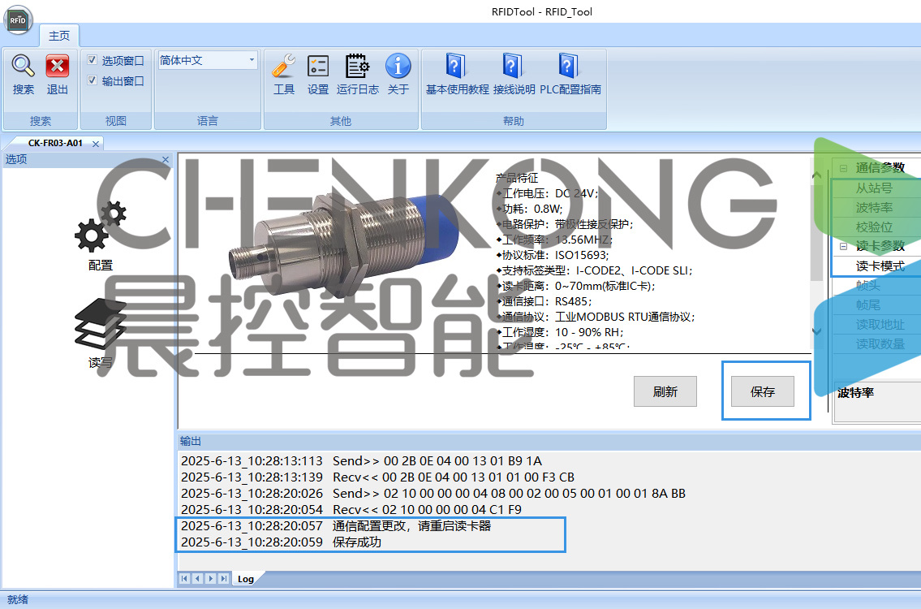Select the 从站号 property row

(877, 188)
